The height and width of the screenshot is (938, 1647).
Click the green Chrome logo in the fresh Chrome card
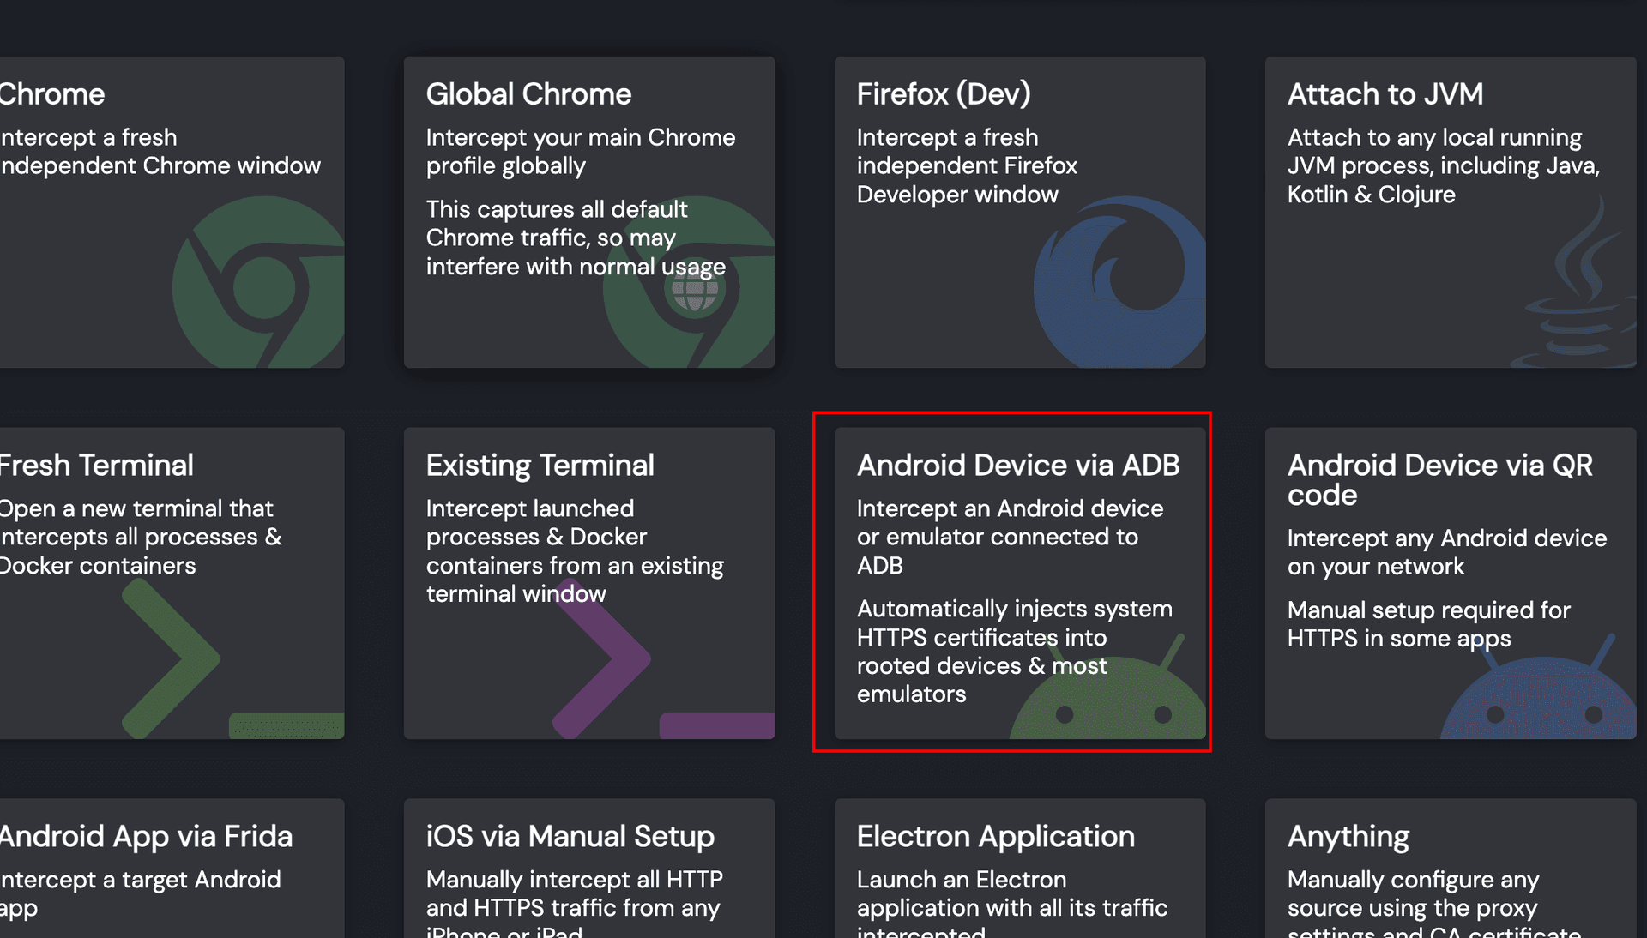click(258, 282)
